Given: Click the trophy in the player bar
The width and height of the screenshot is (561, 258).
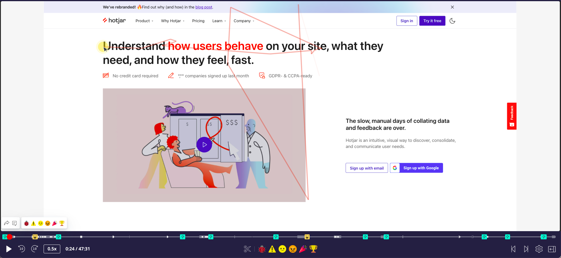Looking at the screenshot, I should (313, 249).
